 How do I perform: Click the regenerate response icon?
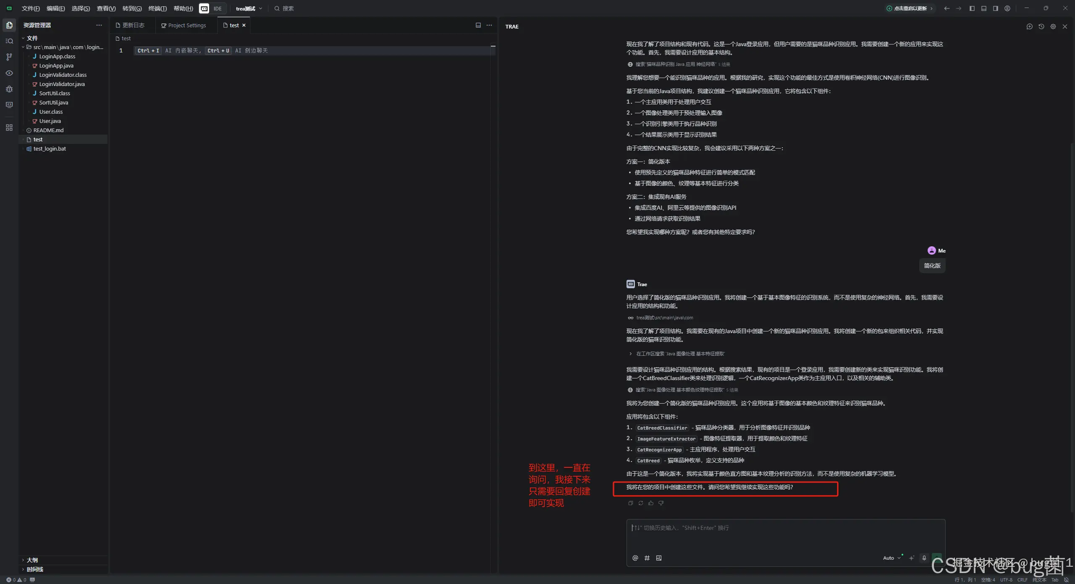tap(641, 503)
